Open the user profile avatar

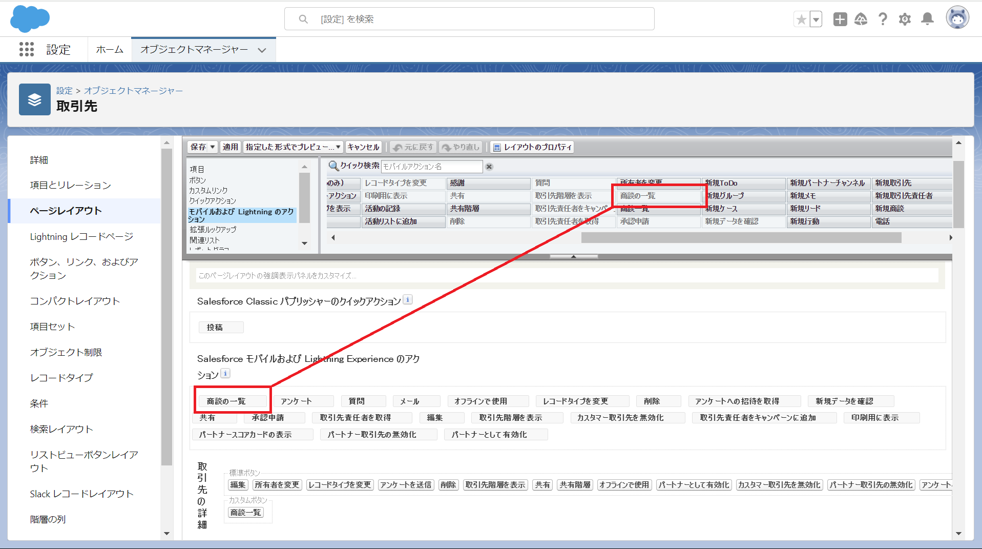pos(957,18)
